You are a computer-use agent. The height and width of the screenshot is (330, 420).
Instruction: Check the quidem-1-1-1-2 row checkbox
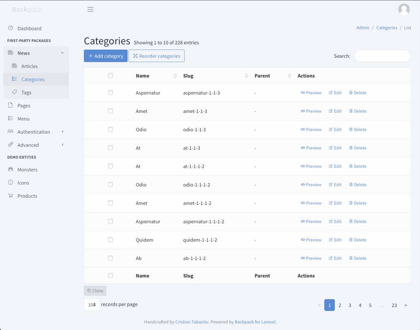(111, 240)
